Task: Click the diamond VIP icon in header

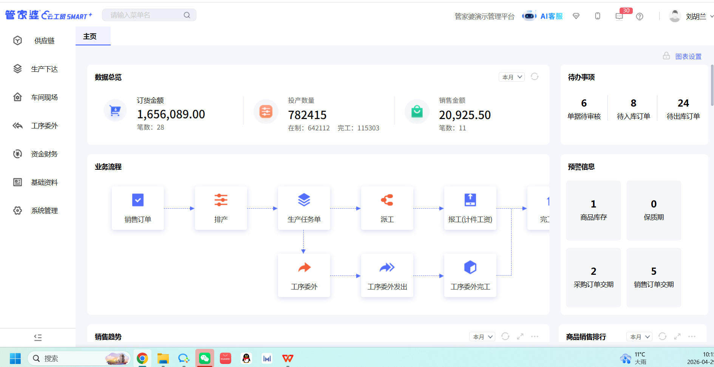Action: tap(576, 16)
